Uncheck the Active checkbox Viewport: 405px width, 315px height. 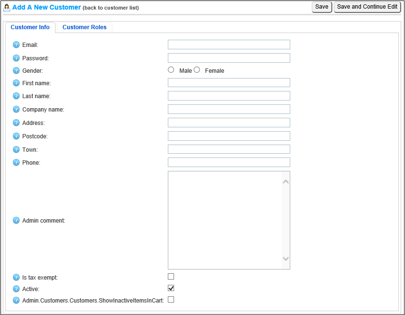coord(171,288)
